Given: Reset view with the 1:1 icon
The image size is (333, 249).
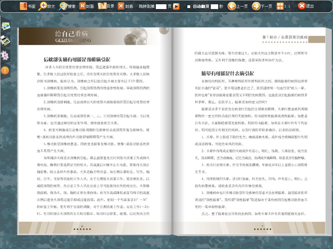Looking at the screenshot, I should click(283, 6).
